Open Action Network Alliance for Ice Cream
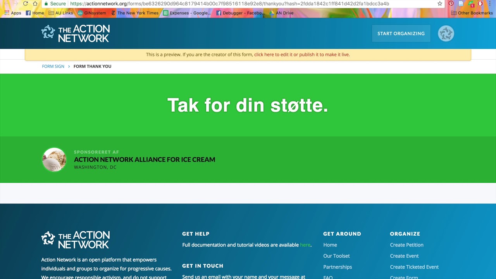This screenshot has height=279, width=496. [x=145, y=159]
